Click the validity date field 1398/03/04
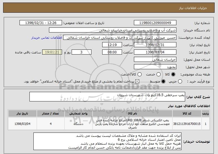Screen dimensions: 218x154 [x=155, y=52]
